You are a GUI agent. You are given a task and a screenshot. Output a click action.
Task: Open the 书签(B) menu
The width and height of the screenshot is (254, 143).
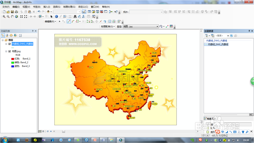click(37, 7)
